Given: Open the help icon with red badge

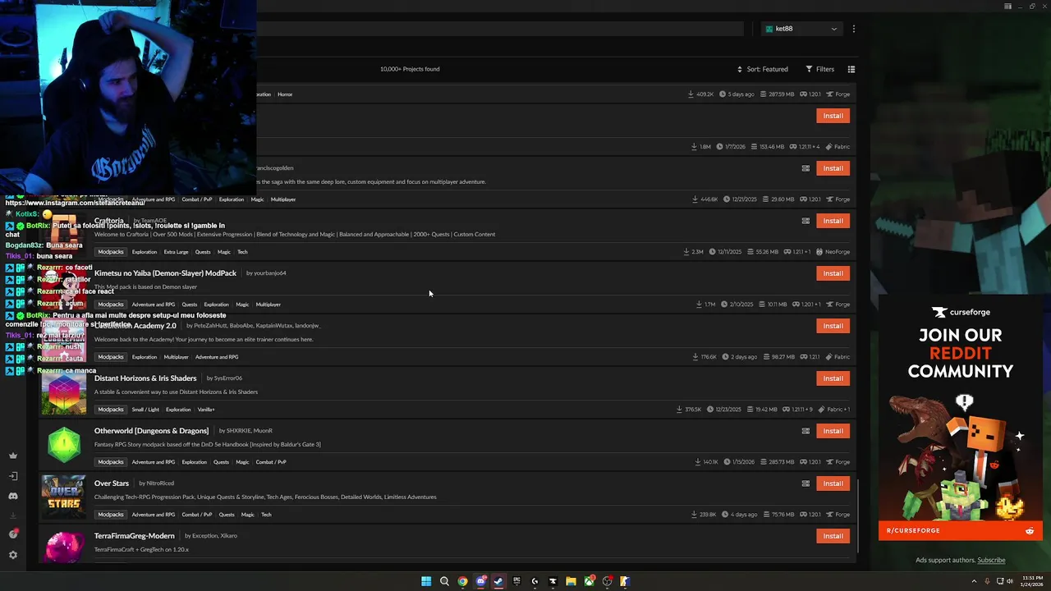Looking at the screenshot, I should (13, 534).
